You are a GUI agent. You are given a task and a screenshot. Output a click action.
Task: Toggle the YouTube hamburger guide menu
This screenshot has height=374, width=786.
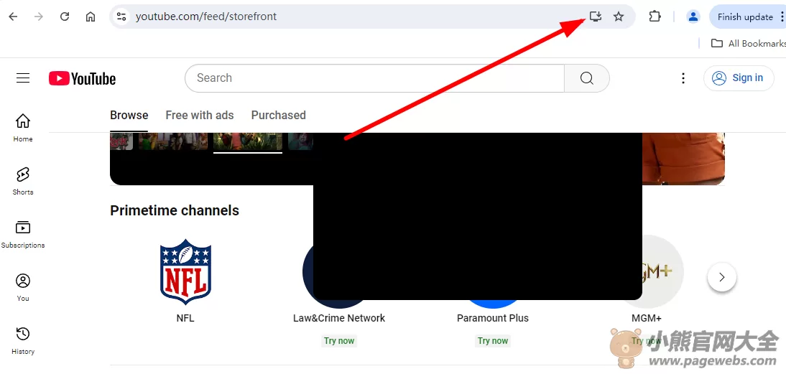[x=23, y=78]
